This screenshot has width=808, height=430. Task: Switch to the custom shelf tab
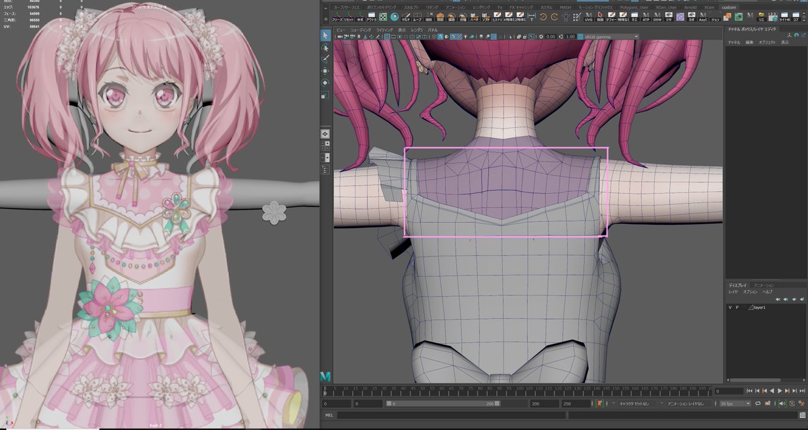729,7
